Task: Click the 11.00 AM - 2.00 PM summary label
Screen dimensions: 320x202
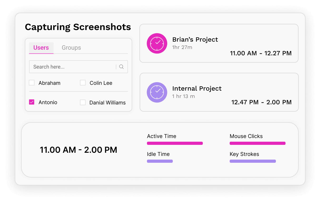Action: (x=78, y=150)
